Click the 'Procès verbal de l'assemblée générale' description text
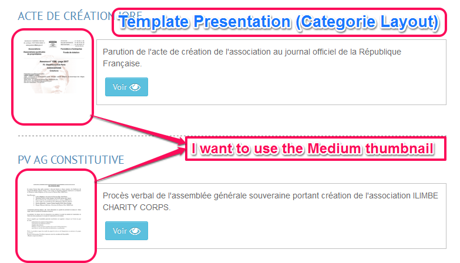 point(270,201)
